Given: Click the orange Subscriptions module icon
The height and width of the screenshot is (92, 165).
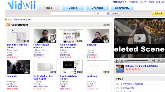Looking at the screenshot, I should 8,25.
